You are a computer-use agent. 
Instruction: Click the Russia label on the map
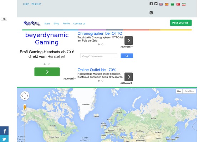pos(153,119)
